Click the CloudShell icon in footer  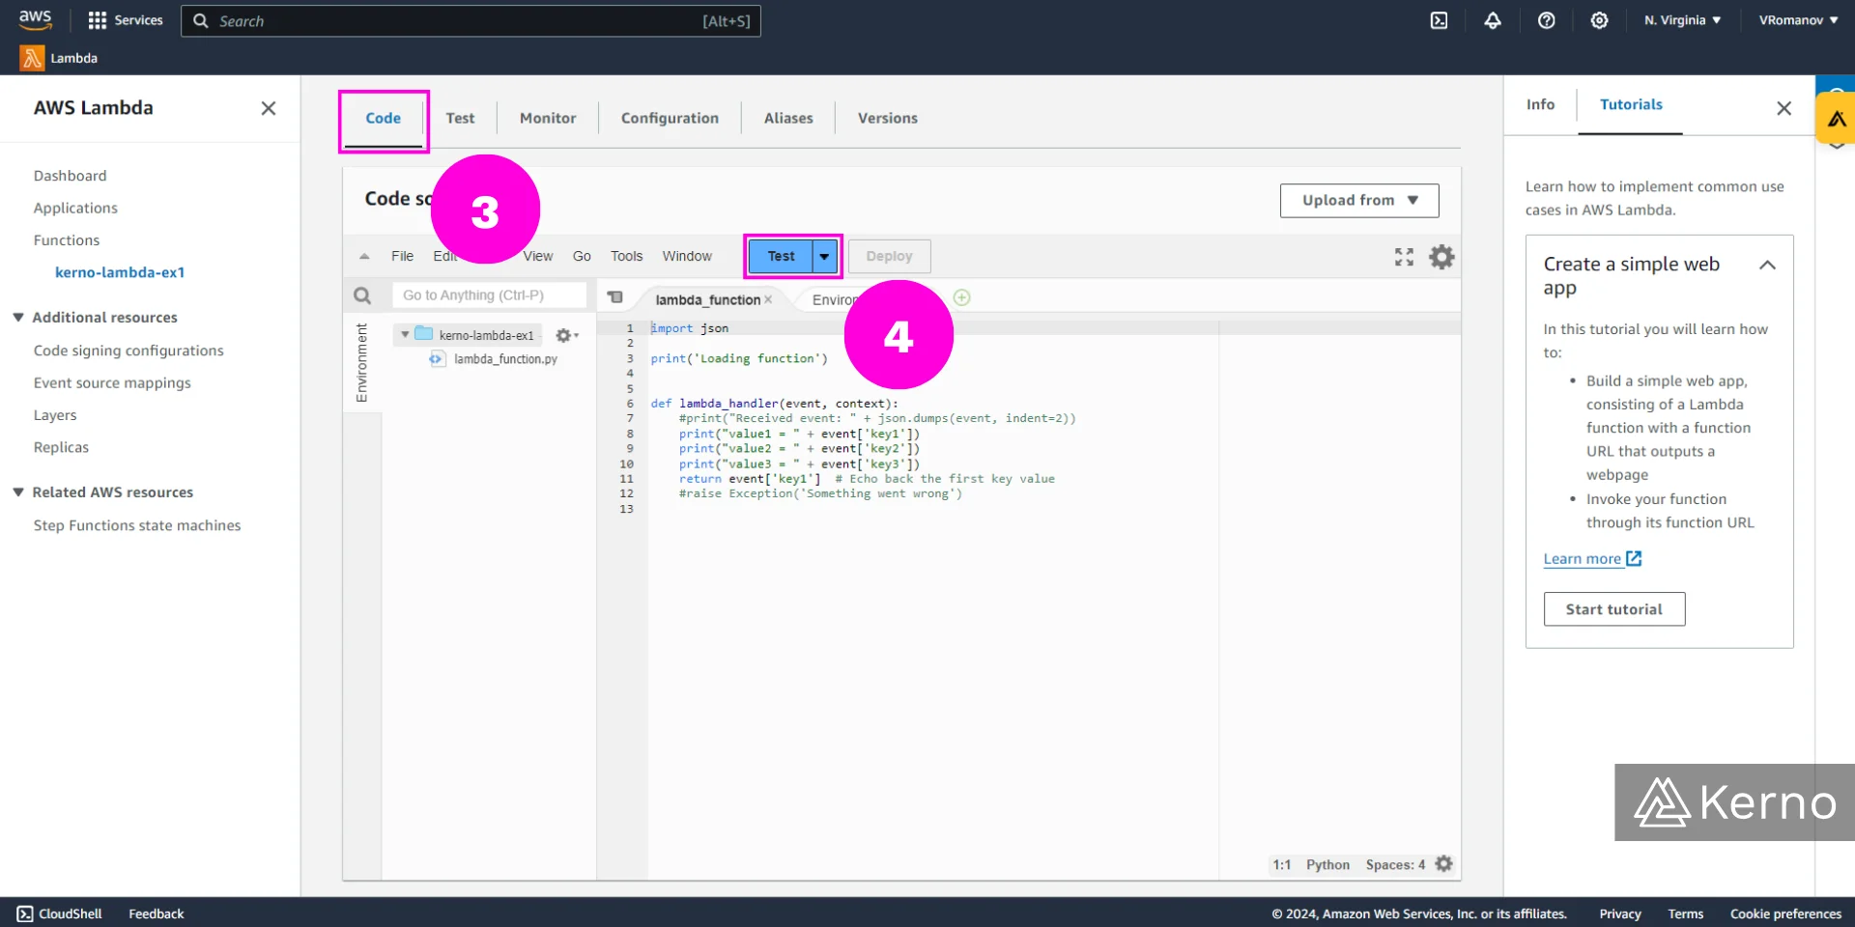25,913
